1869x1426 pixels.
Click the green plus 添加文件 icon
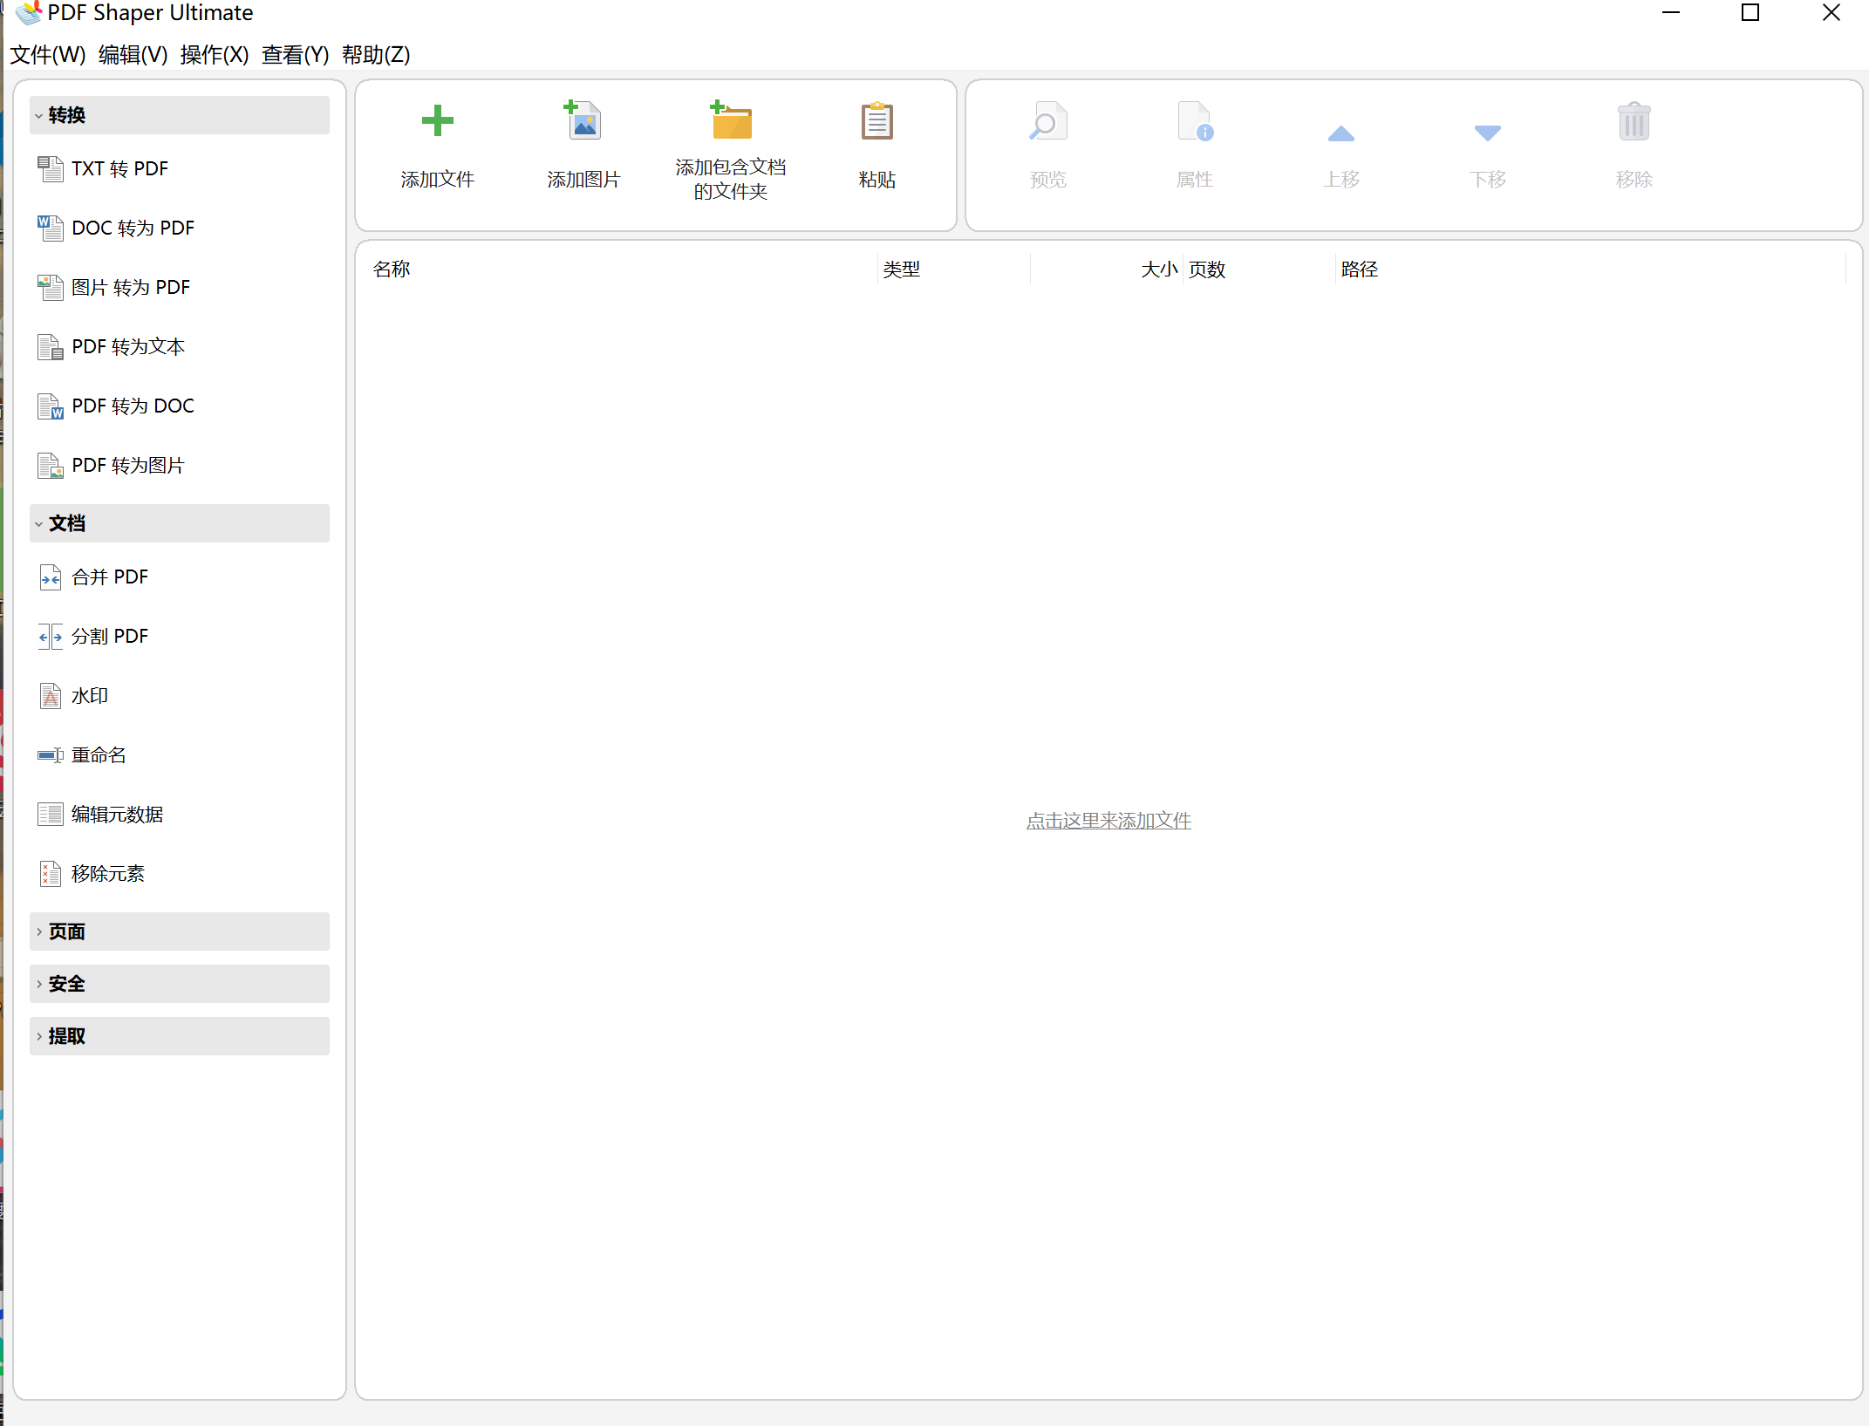(x=437, y=120)
